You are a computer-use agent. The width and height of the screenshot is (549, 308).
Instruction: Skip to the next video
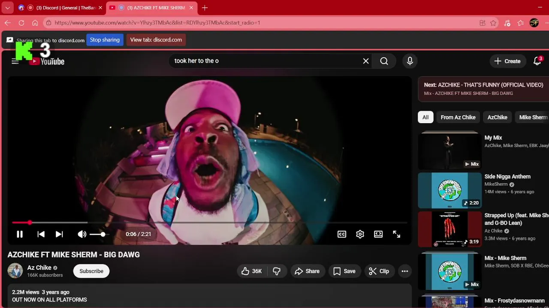point(59,234)
